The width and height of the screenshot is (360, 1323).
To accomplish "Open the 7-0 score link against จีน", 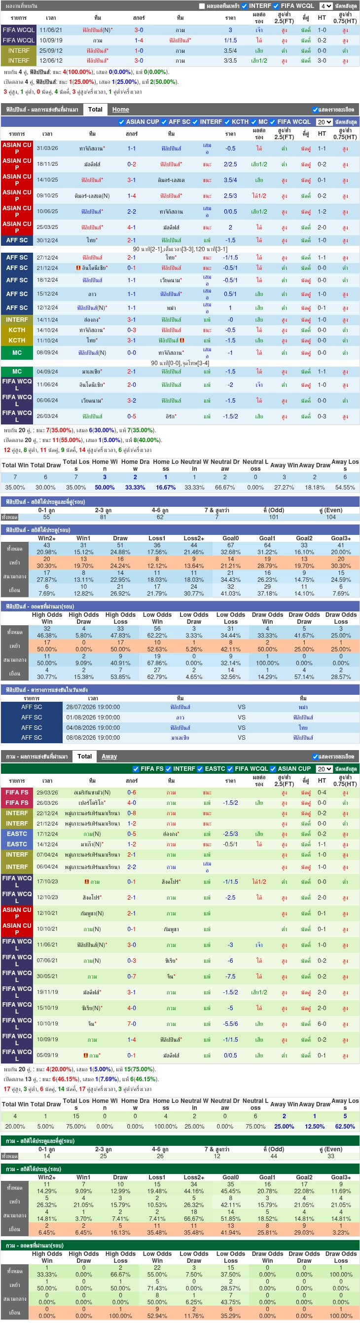I will pyautogui.click(x=132, y=1023).
